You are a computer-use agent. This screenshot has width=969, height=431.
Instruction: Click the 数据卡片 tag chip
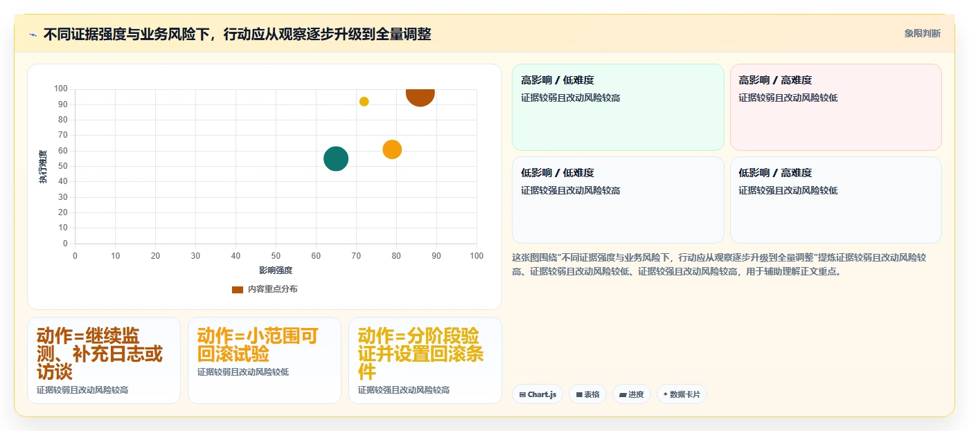(x=682, y=394)
